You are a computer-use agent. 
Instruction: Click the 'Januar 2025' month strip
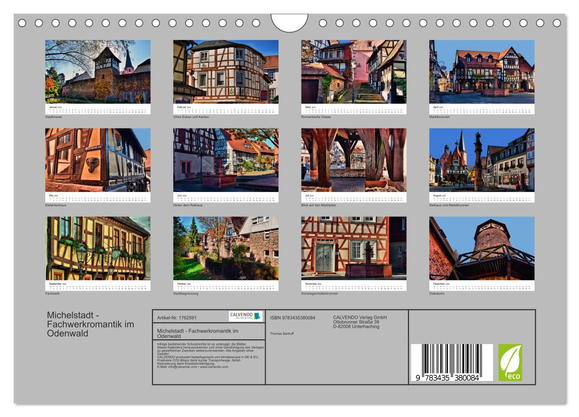pos(98,109)
